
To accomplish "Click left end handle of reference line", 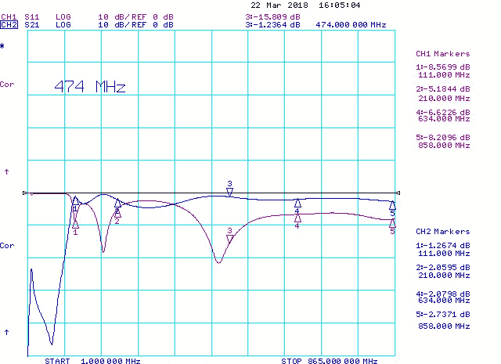I will tap(25, 193).
